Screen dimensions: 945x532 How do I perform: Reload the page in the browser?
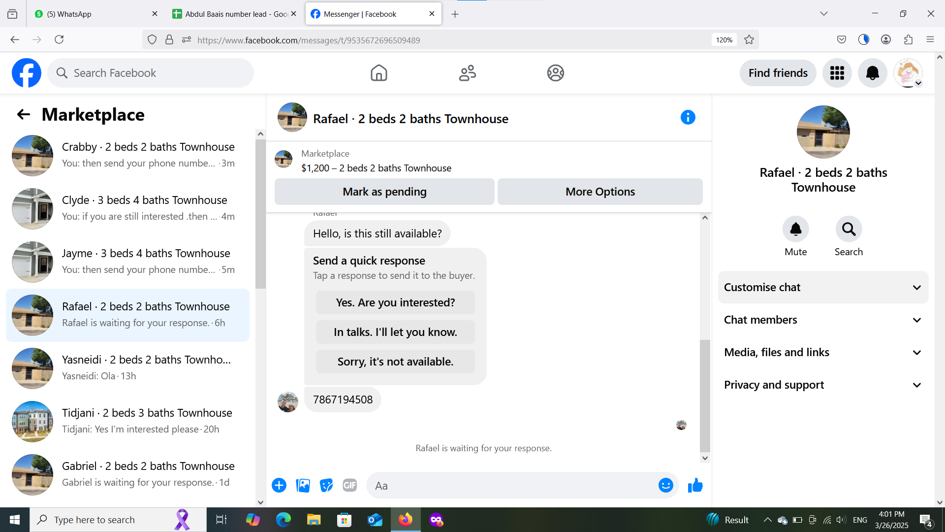coord(59,40)
